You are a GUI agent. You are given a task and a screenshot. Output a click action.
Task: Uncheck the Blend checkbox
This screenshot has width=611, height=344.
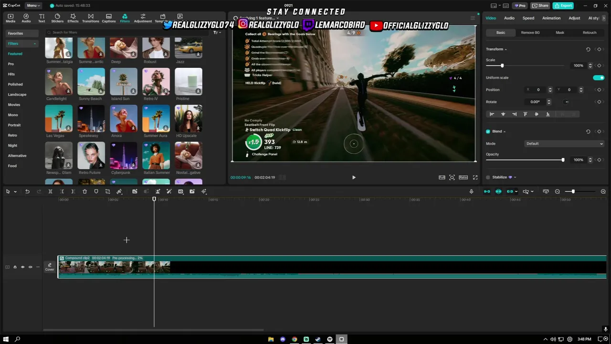pyautogui.click(x=488, y=131)
